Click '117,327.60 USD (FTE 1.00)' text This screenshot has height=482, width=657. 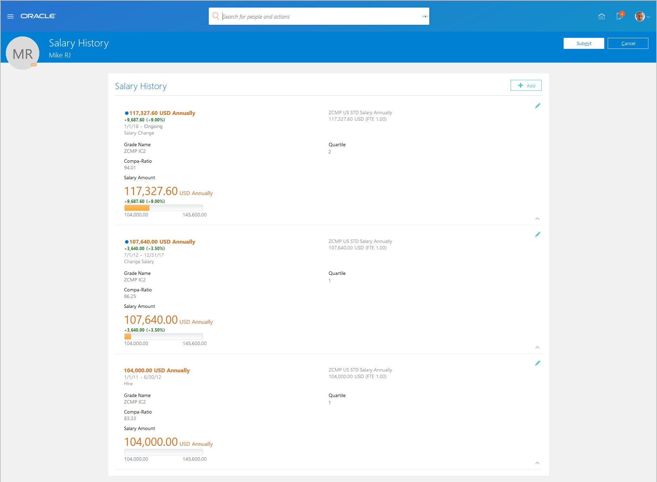coord(358,119)
